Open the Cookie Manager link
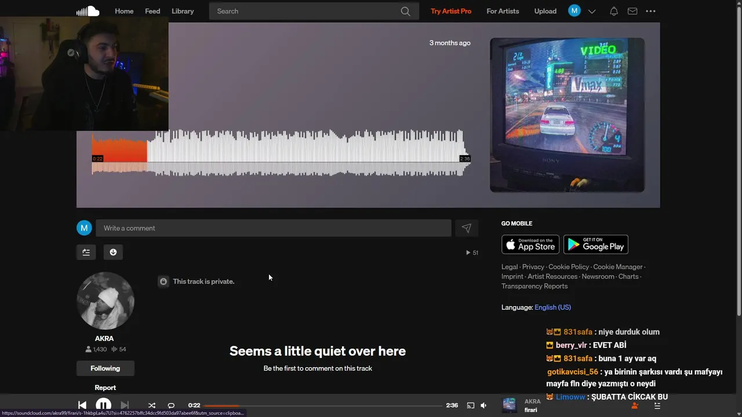Image resolution: width=742 pixels, height=417 pixels. pos(617,267)
